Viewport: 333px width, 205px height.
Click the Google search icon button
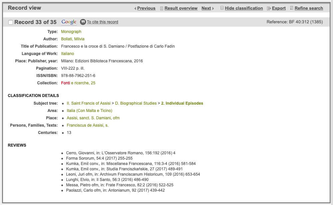tap(69, 22)
